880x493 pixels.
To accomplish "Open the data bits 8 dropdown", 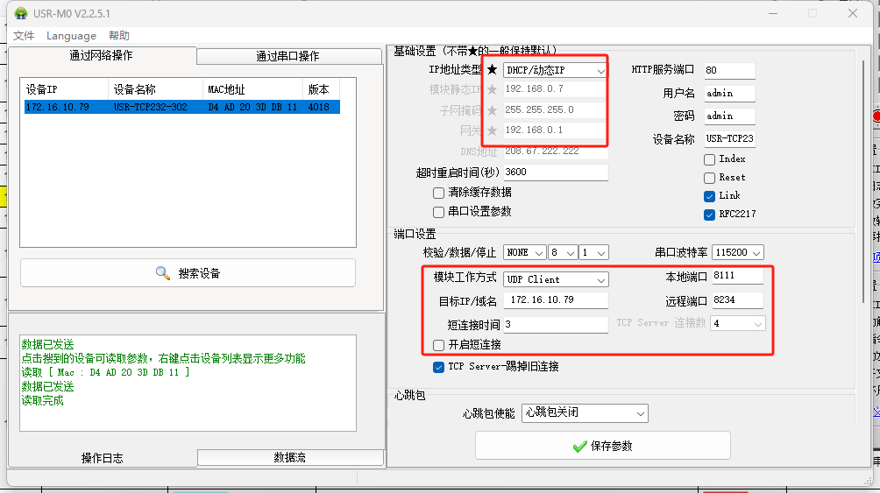I will click(x=563, y=253).
